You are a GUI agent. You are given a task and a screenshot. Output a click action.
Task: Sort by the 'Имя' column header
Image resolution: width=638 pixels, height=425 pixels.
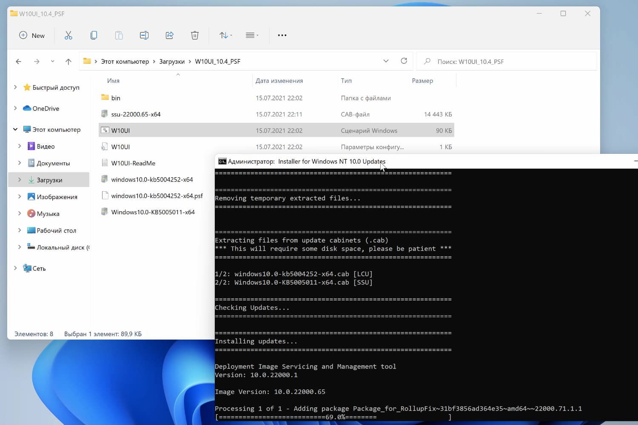tap(113, 81)
